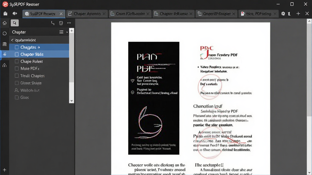Open the hierarchy tree sidebar icon
The image size is (312, 175).
pyautogui.click(x=5, y=65)
